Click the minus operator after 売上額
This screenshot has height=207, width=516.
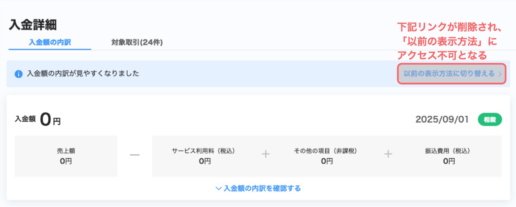134,155
